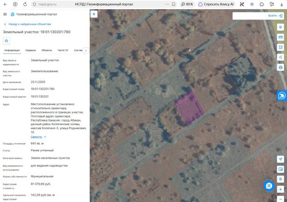The height and width of the screenshot is (202, 287).
Task: Collapse address with Свернуть link
Action: [38, 137]
